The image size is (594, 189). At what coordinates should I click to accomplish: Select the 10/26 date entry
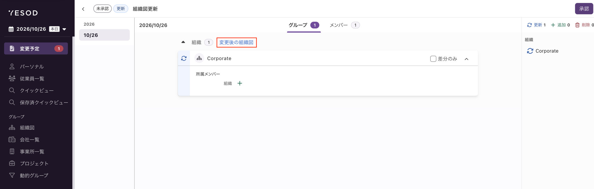(104, 35)
